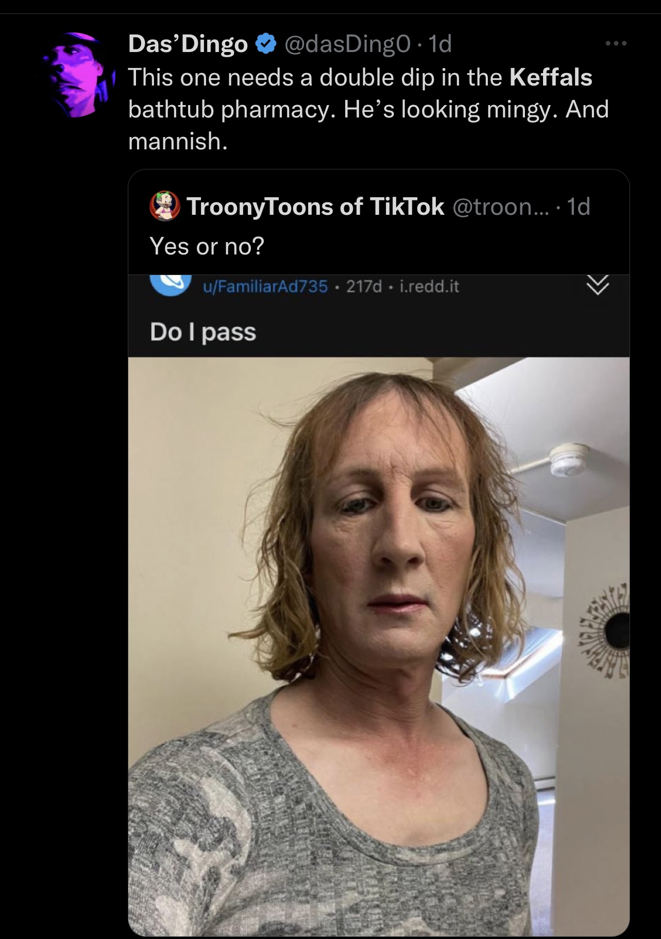Viewport: 661px width, 939px height.
Task: Click the Reddit user avatar icon
Action: pos(171,285)
